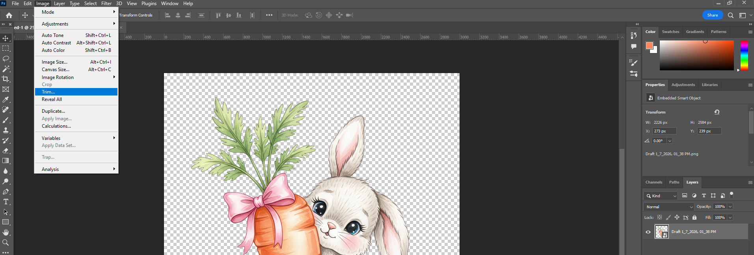Image resolution: width=754 pixels, height=255 pixels.
Task: Select the Eyedropper tool
Action: [x=6, y=99]
